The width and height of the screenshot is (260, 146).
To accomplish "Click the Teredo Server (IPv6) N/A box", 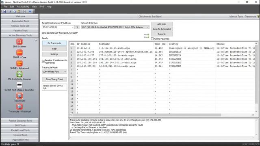I will (54, 87).
